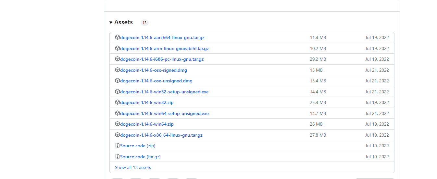This screenshot has height=179, width=437.
Task: Click the date on the x86_64-linux-gnu row
Action: pos(377,135)
